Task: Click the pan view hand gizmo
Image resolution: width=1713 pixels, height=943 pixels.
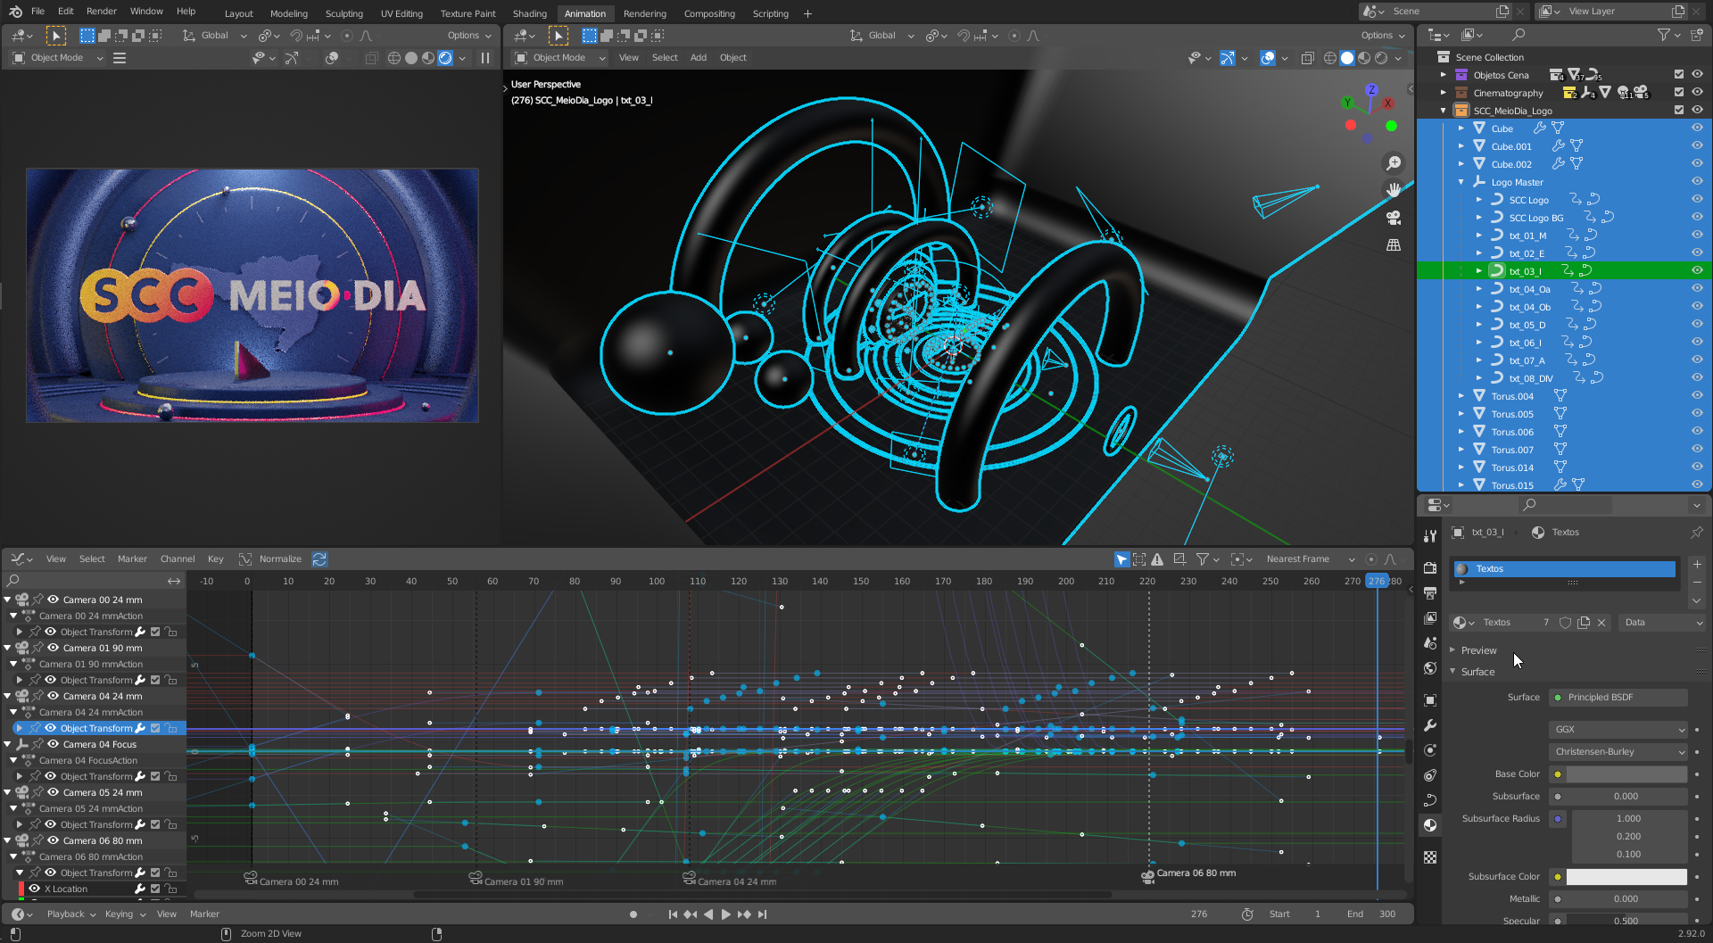Action: (1393, 190)
